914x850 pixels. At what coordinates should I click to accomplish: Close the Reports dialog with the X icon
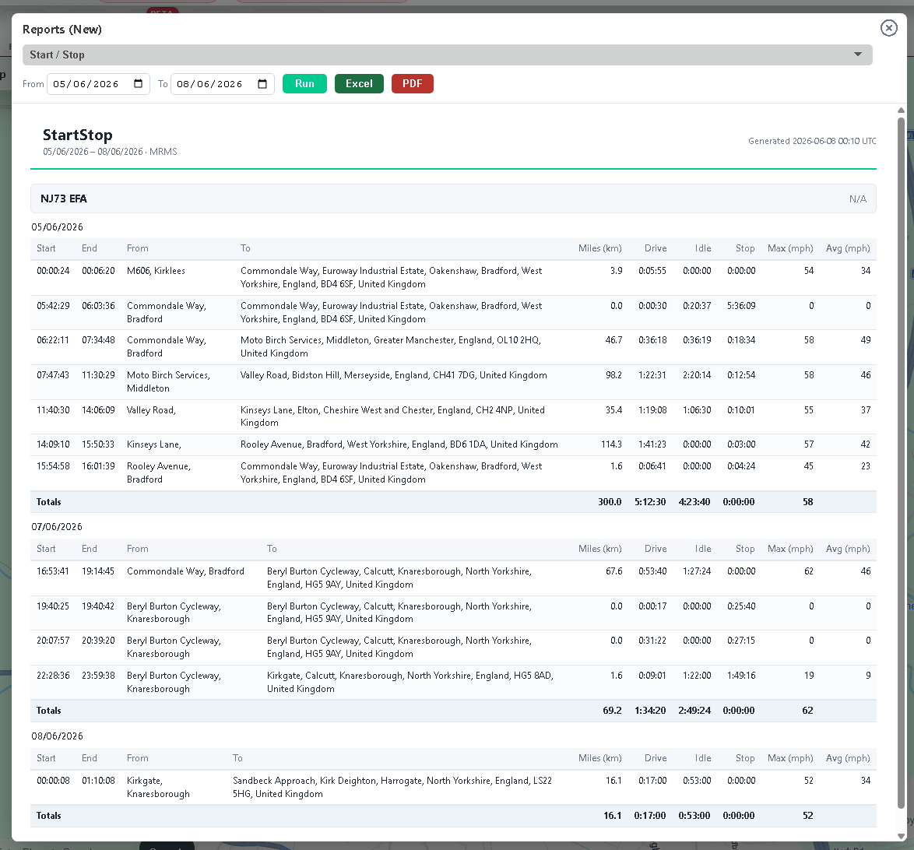tap(888, 28)
